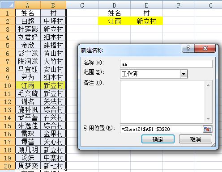Select column F header
This screenshot has width=222, height=172.
pyautogui.click(x=179, y=5)
